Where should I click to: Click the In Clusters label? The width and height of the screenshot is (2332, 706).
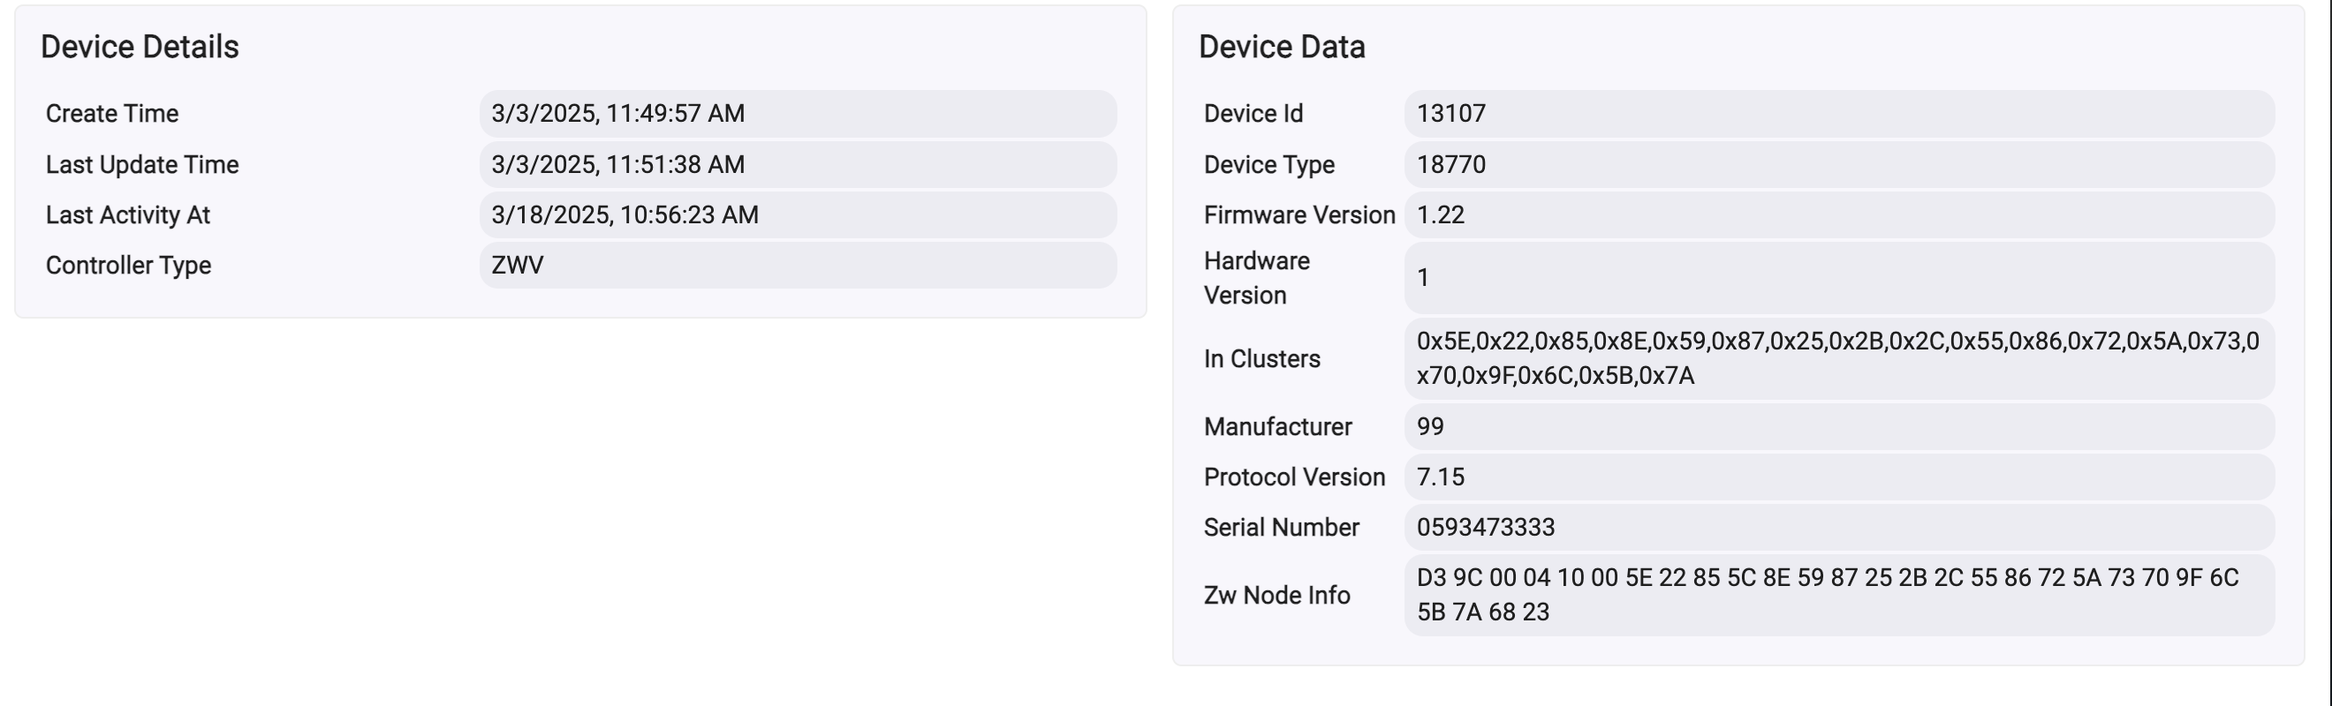pos(1262,359)
